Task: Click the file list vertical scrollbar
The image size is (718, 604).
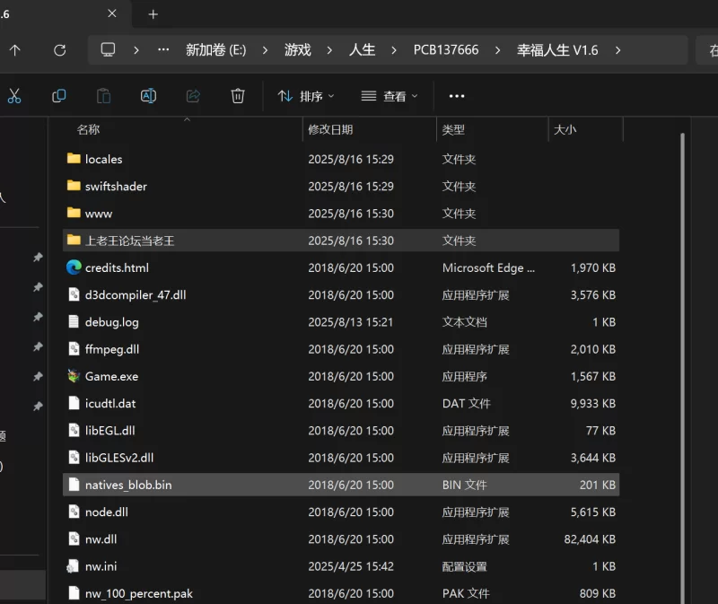Action: (682, 368)
